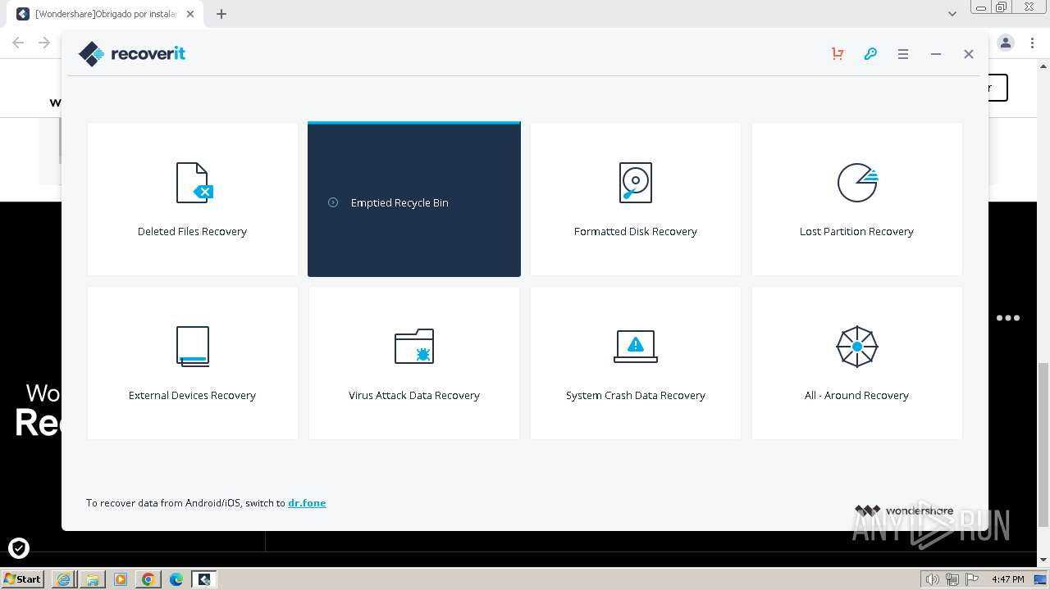Image resolution: width=1050 pixels, height=590 pixels.
Task: Click the browser vertical scrollbar
Action: click(x=1043, y=445)
